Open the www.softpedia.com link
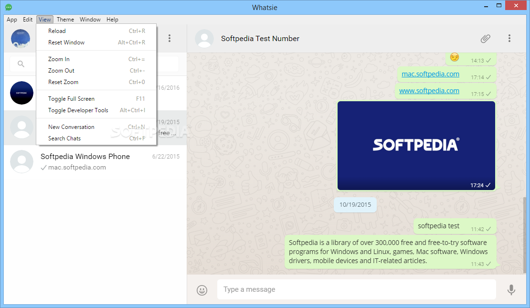This screenshot has width=530, height=308. pos(429,91)
